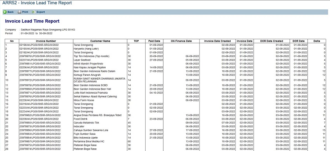Viewport: 330px width, 151px height.
Task: Click customer Biko Indonesia cipete
Action: click(86, 137)
